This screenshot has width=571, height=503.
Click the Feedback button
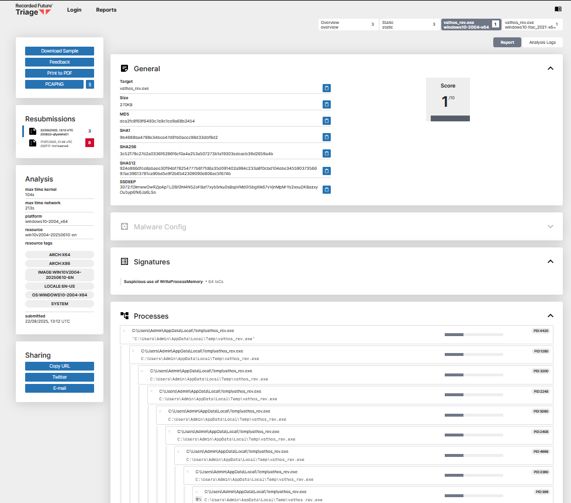click(60, 62)
